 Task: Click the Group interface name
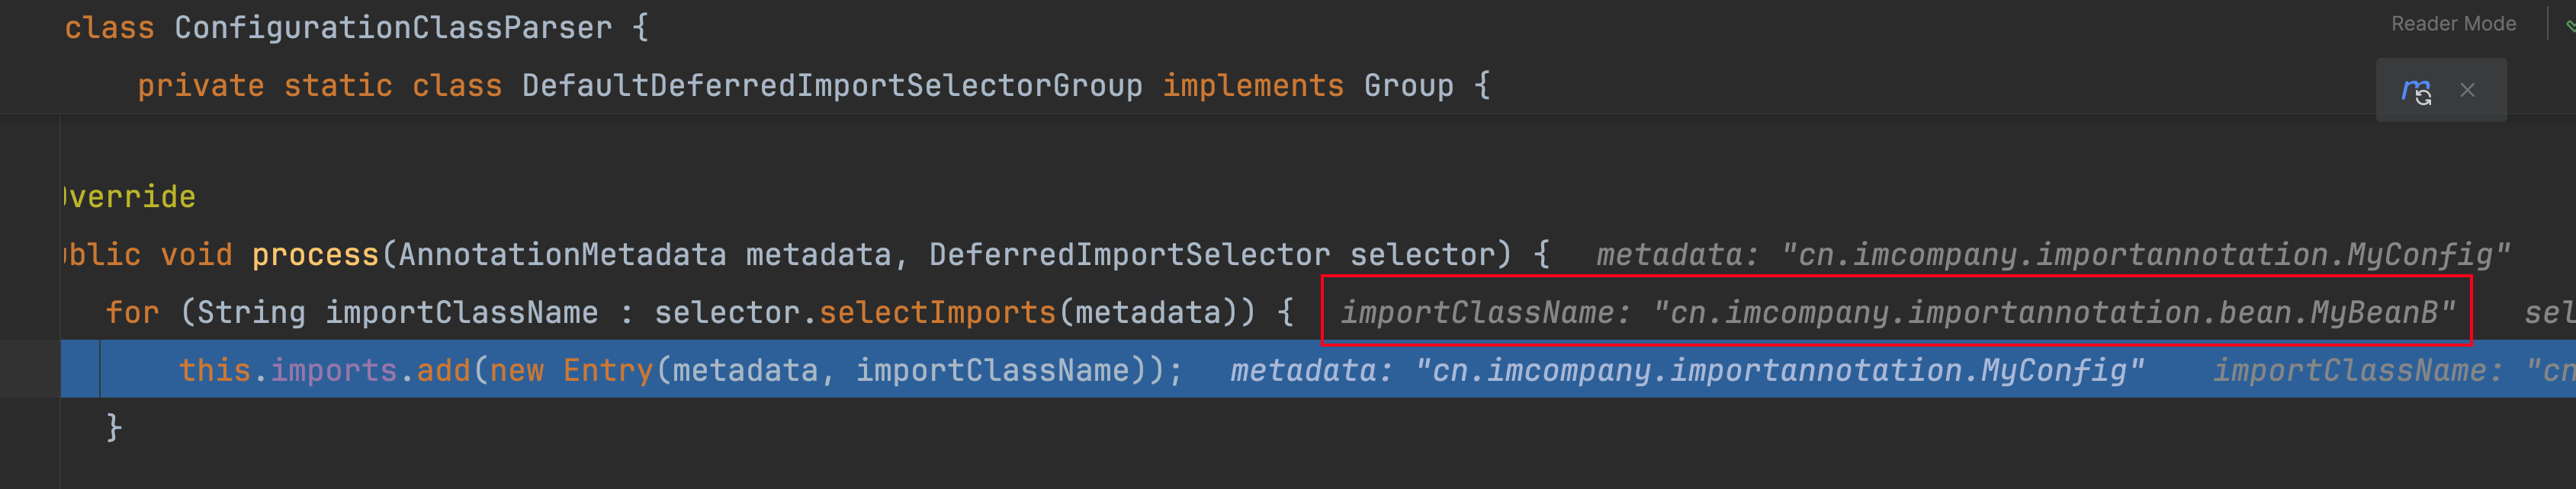point(1408,86)
